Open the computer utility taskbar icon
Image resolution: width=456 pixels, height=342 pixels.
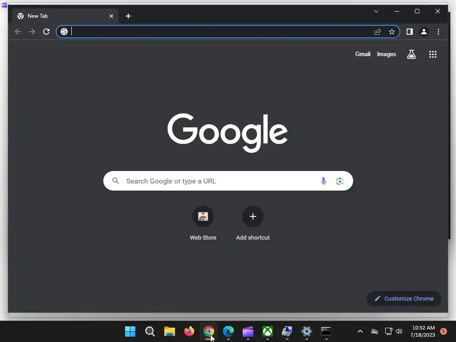[287, 331]
